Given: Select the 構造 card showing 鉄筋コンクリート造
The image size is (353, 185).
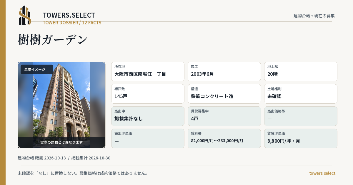Looking at the screenshot, I should 224,94.
